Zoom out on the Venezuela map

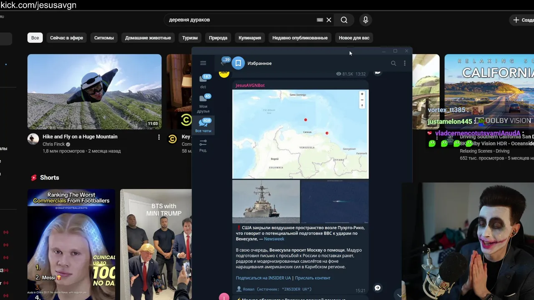(362, 100)
